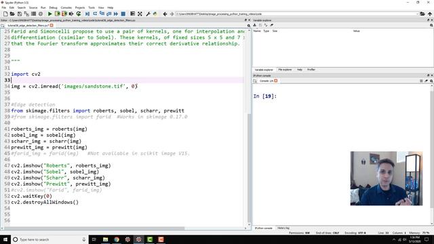Viewport: 434px width, 244px height.
Task: Toggle fullscreen mode icon
Action: pyautogui.click(x=140, y=14)
